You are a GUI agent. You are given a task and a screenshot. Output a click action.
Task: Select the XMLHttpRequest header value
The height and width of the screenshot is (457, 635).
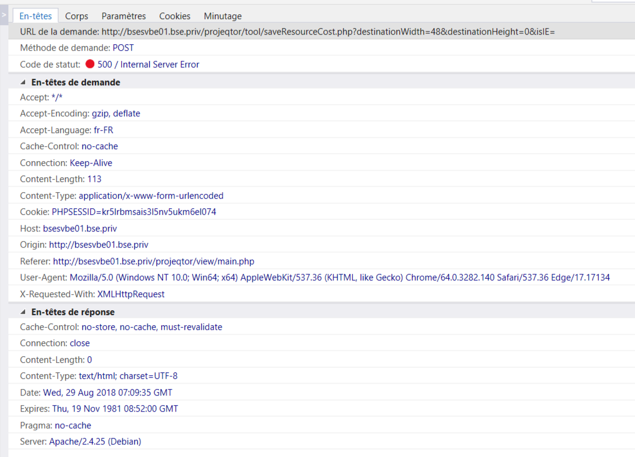[x=131, y=294]
